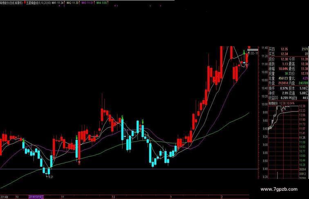309x199 pixels.
Task: Click 内盘 value 243709
Action: (303, 83)
